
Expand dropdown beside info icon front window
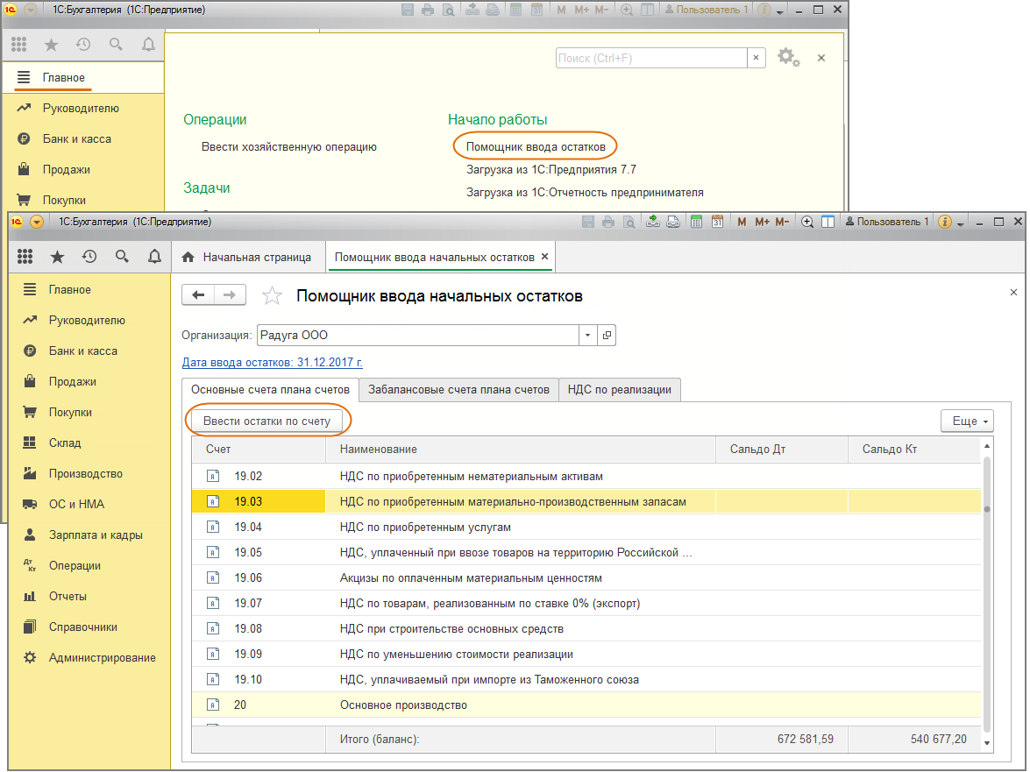click(961, 223)
